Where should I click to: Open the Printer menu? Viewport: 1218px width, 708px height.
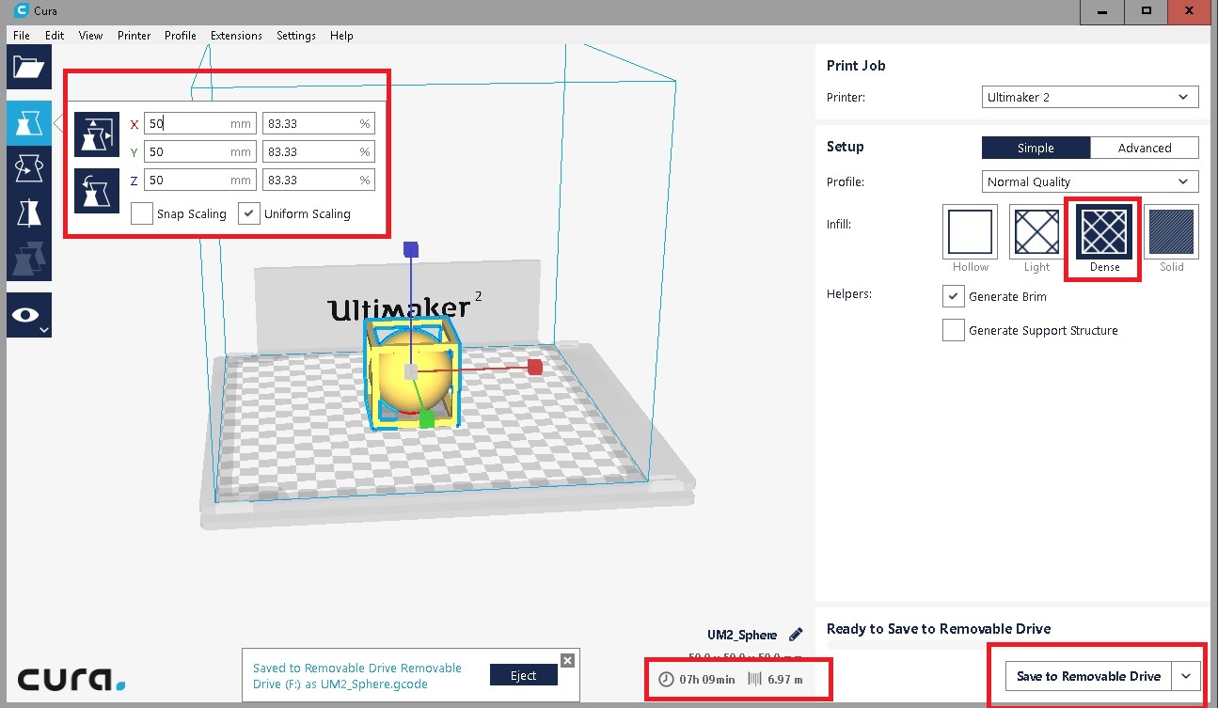(134, 36)
